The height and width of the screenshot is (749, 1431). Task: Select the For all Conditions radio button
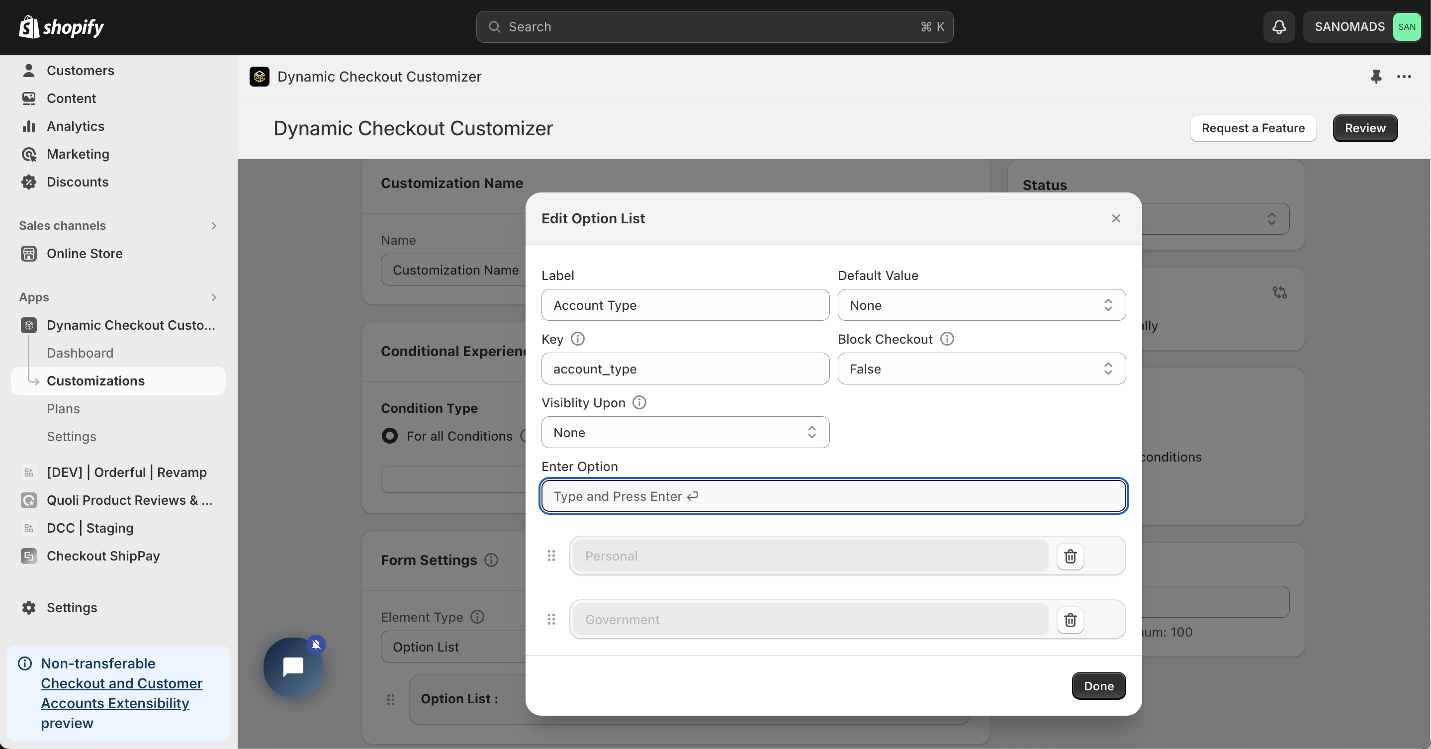(390, 436)
